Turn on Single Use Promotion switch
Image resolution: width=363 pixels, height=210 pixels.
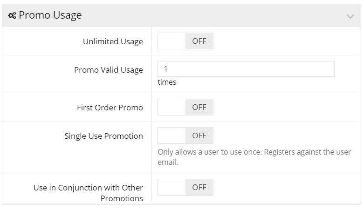185,135
